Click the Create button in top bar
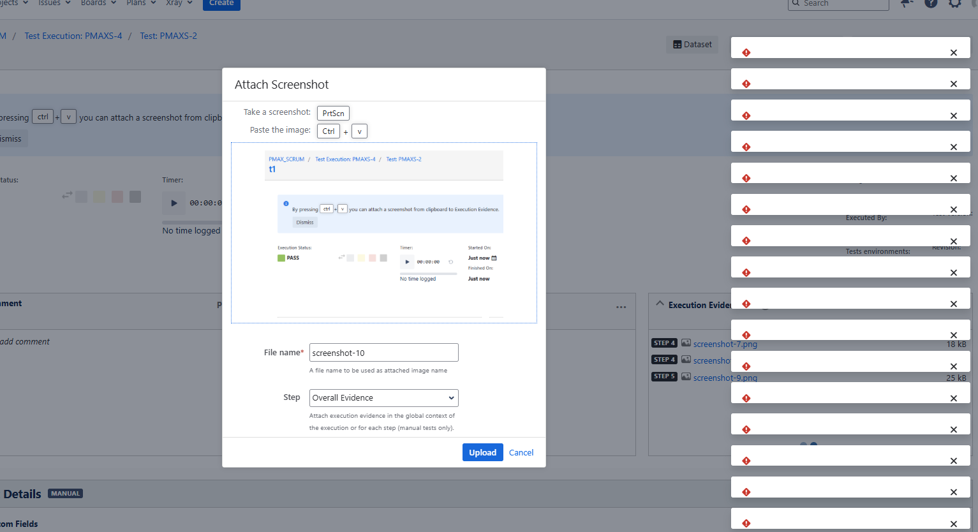Viewport: 978px width, 532px height. 221,4
